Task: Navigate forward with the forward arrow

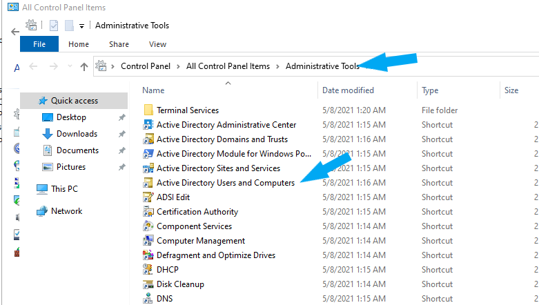Action: tap(54, 66)
